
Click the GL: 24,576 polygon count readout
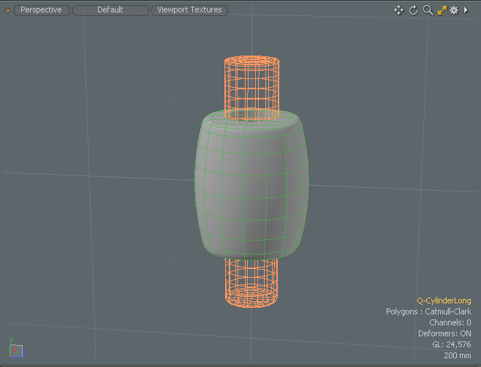451,344
